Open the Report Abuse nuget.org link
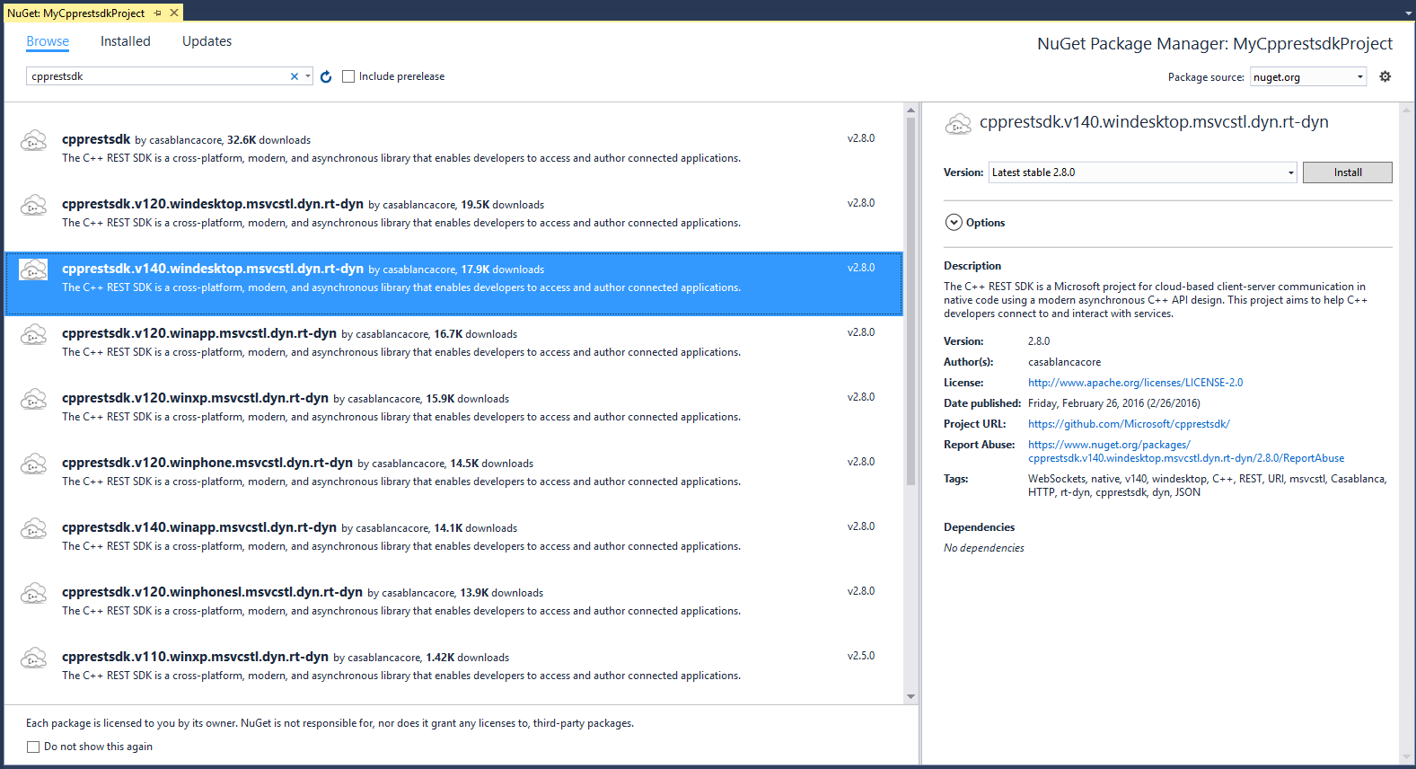The image size is (1416, 769). [1186, 451]
